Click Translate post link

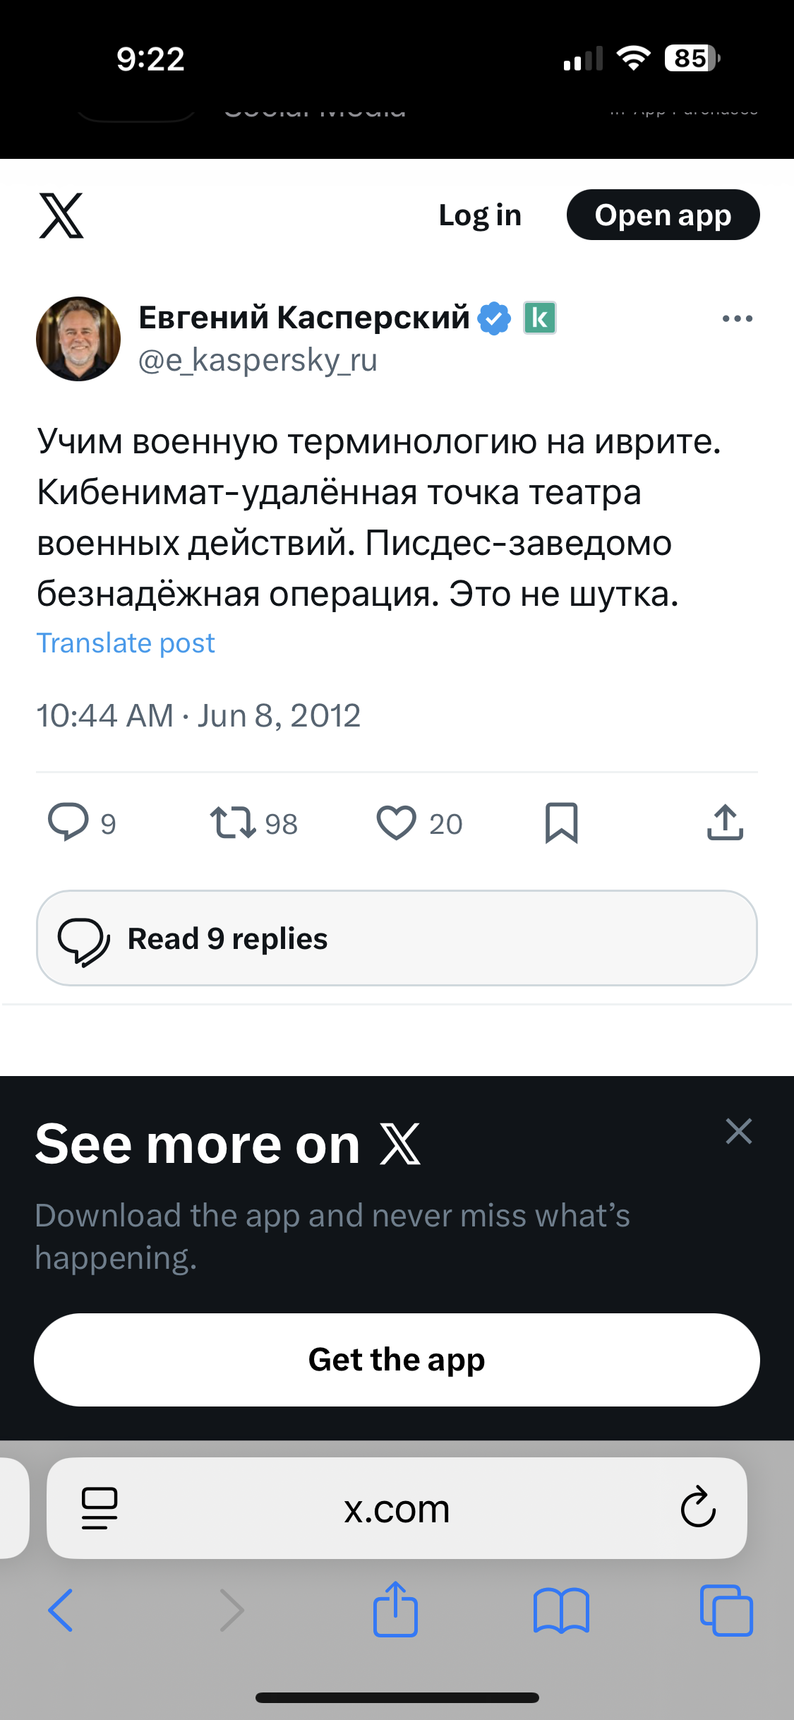click(126, 643)
